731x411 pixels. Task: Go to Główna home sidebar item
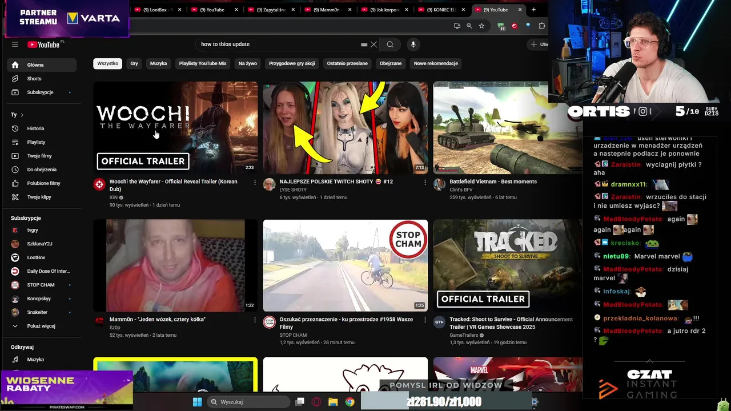point(42,65)
